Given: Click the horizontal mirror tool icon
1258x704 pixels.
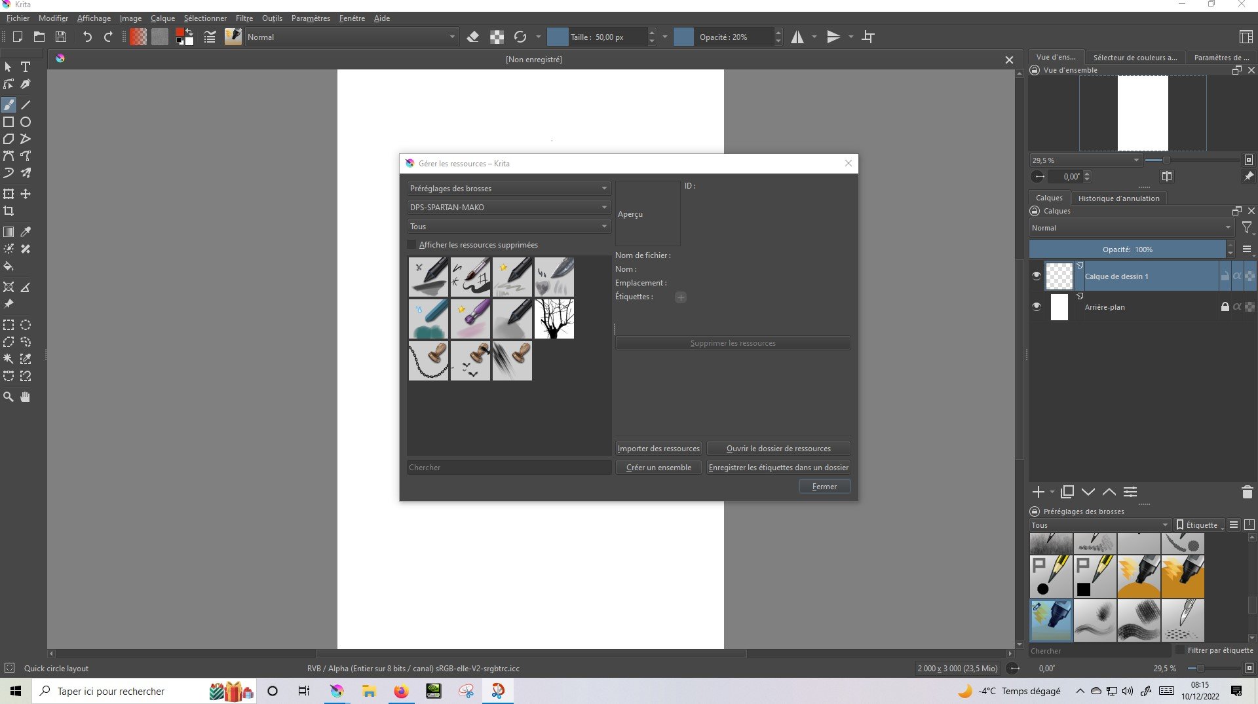Looking at the screenshot, I should click(797, 37).
